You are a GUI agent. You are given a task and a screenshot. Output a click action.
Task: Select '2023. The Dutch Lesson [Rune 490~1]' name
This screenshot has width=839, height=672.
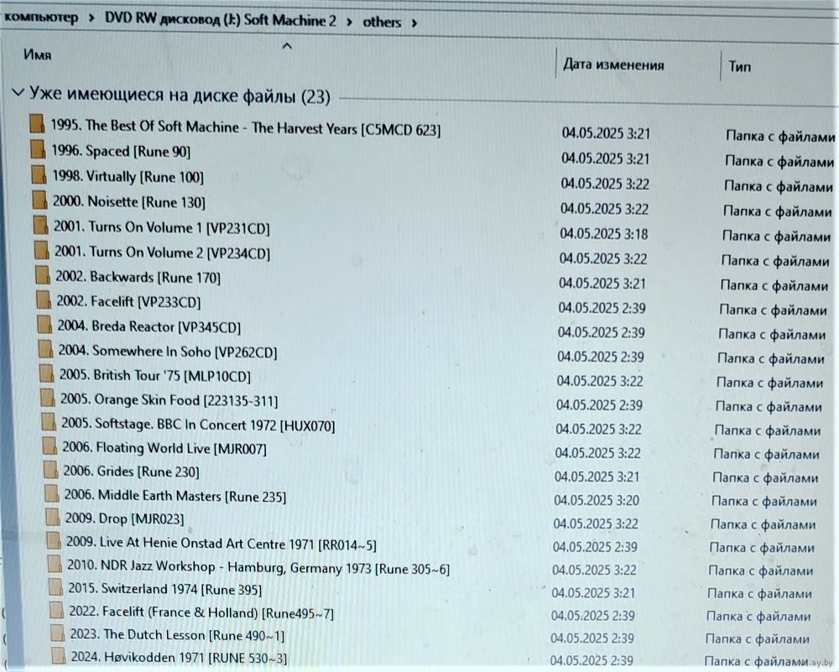coord(177,635)
